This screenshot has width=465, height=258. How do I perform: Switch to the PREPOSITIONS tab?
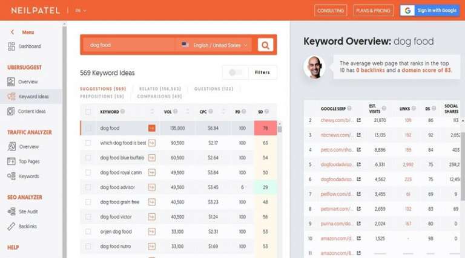[x=102, y=97]
